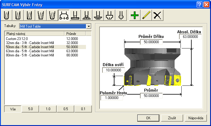Click the Absol. Délka value field
The image size is (211, 126).
(190, 37)
